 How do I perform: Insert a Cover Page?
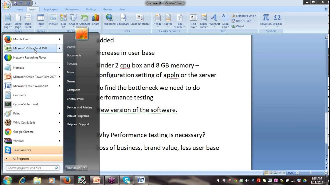pyautogui.click(x=8, y=21)
